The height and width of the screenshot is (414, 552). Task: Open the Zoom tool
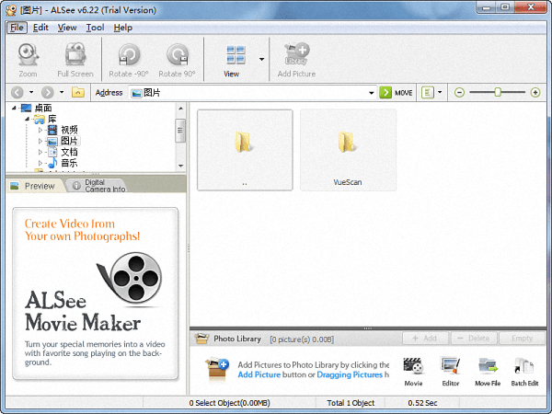click(x=28, y=59)
